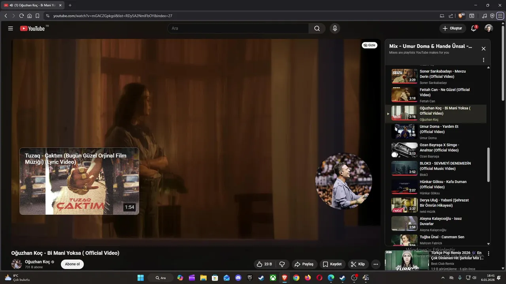The width and height of the screenshot is (506, 284).
Task: Close the Mix playlist panel
Action: click(483, 49)
